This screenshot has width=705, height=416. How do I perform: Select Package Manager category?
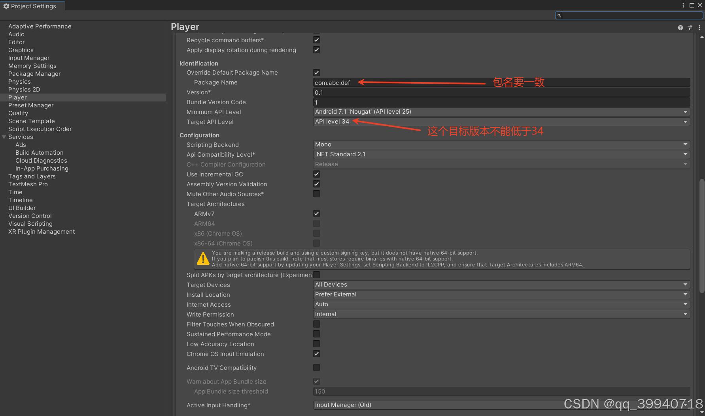coord(34,74)
